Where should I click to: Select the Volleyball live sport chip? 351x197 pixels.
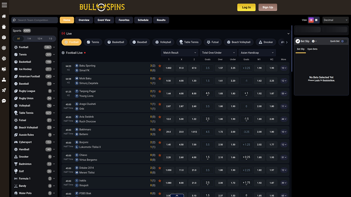pos(163,42)
